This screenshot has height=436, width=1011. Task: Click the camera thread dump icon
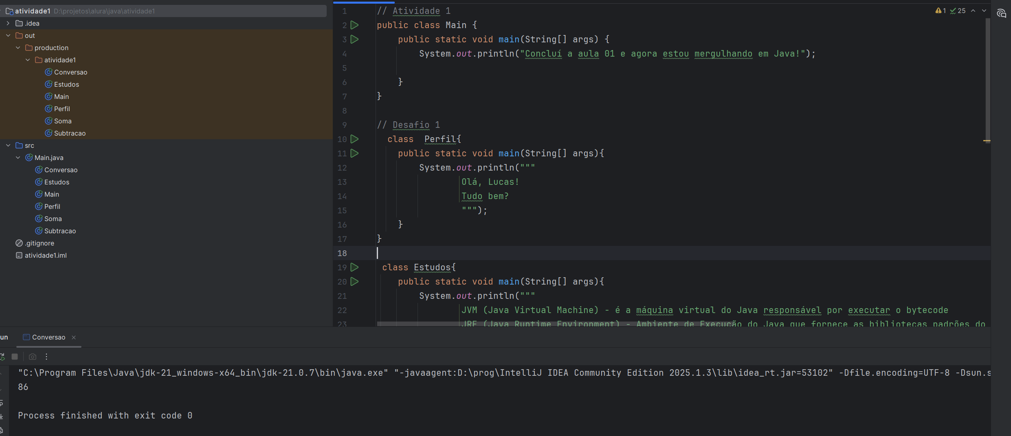(33, 357)
